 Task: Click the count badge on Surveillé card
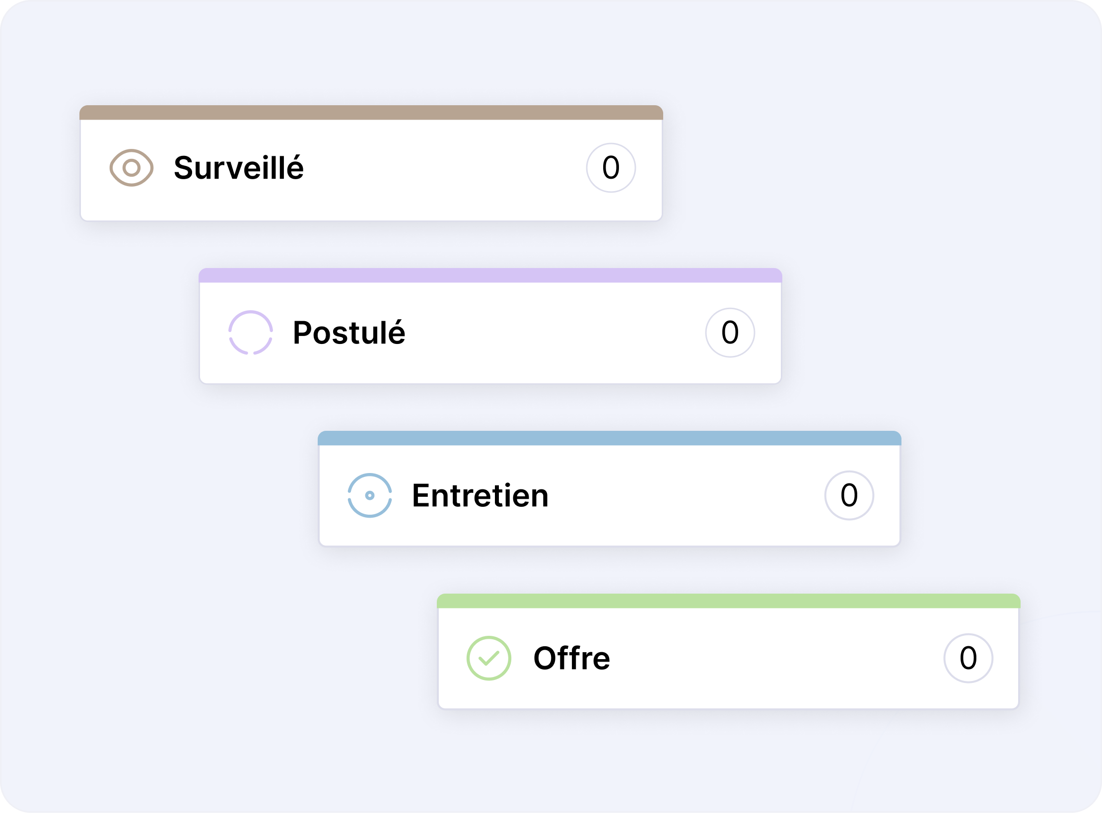click(611, 168)
